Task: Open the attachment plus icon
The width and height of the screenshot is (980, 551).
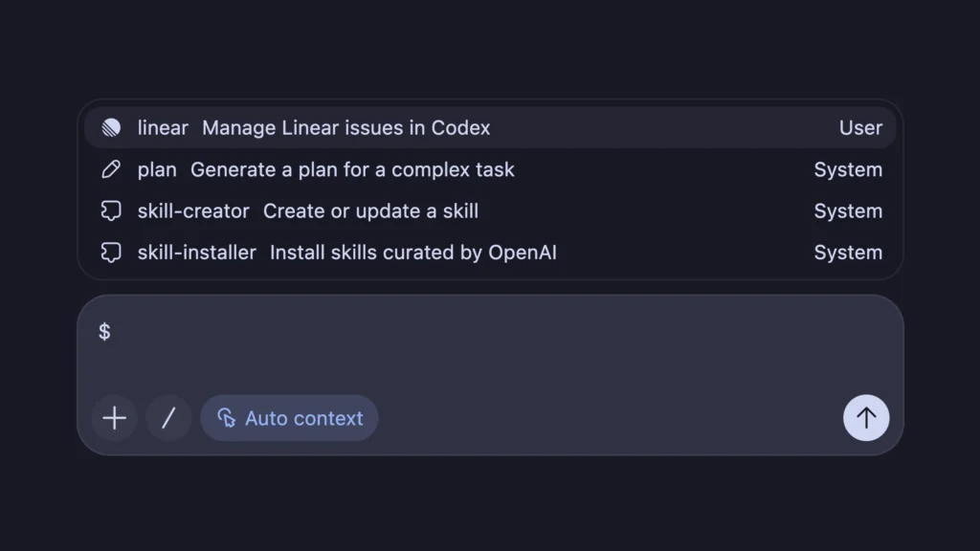Action: (x=114, y=418)
